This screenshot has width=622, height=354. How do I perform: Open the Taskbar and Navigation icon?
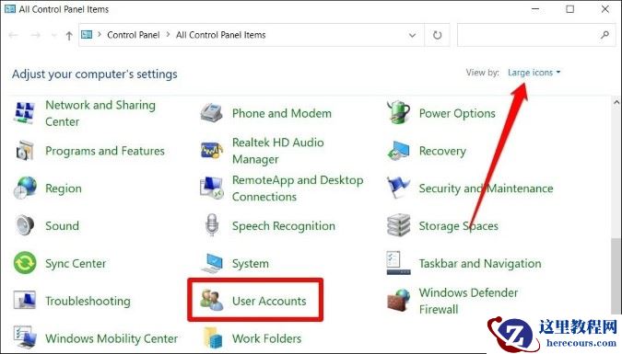[398, 263]
